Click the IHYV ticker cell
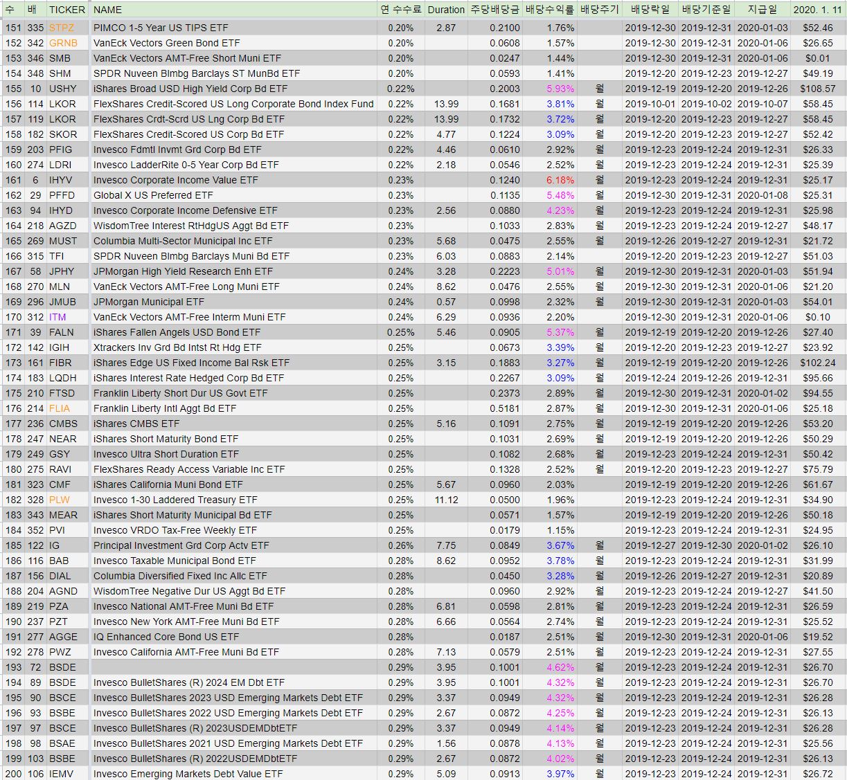Image resolution: width=847 pixels, height=780 pixels. pyautogui.click(x=67, y=180)
